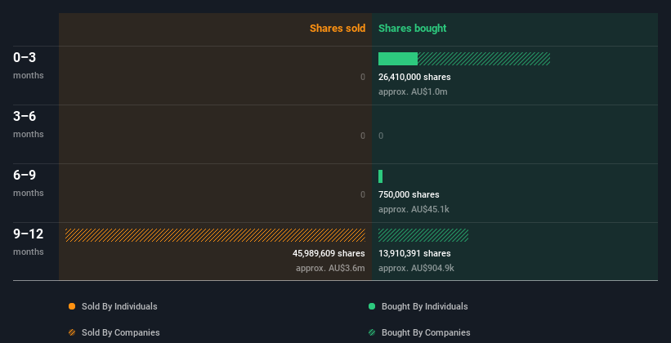Click the hatched green bar in 9–12 months row
The width and height of the screenshot is (671, 343).
coord(423,235)
